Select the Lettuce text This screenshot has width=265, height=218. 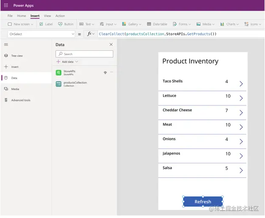point(169,96)
